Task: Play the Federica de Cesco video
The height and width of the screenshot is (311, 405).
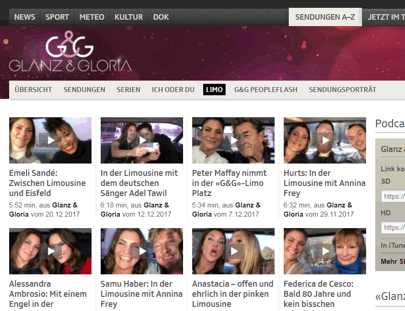Action: [325, 251]
